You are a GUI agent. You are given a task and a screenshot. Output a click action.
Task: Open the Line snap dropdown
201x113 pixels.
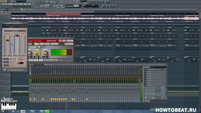pos(84,1)
